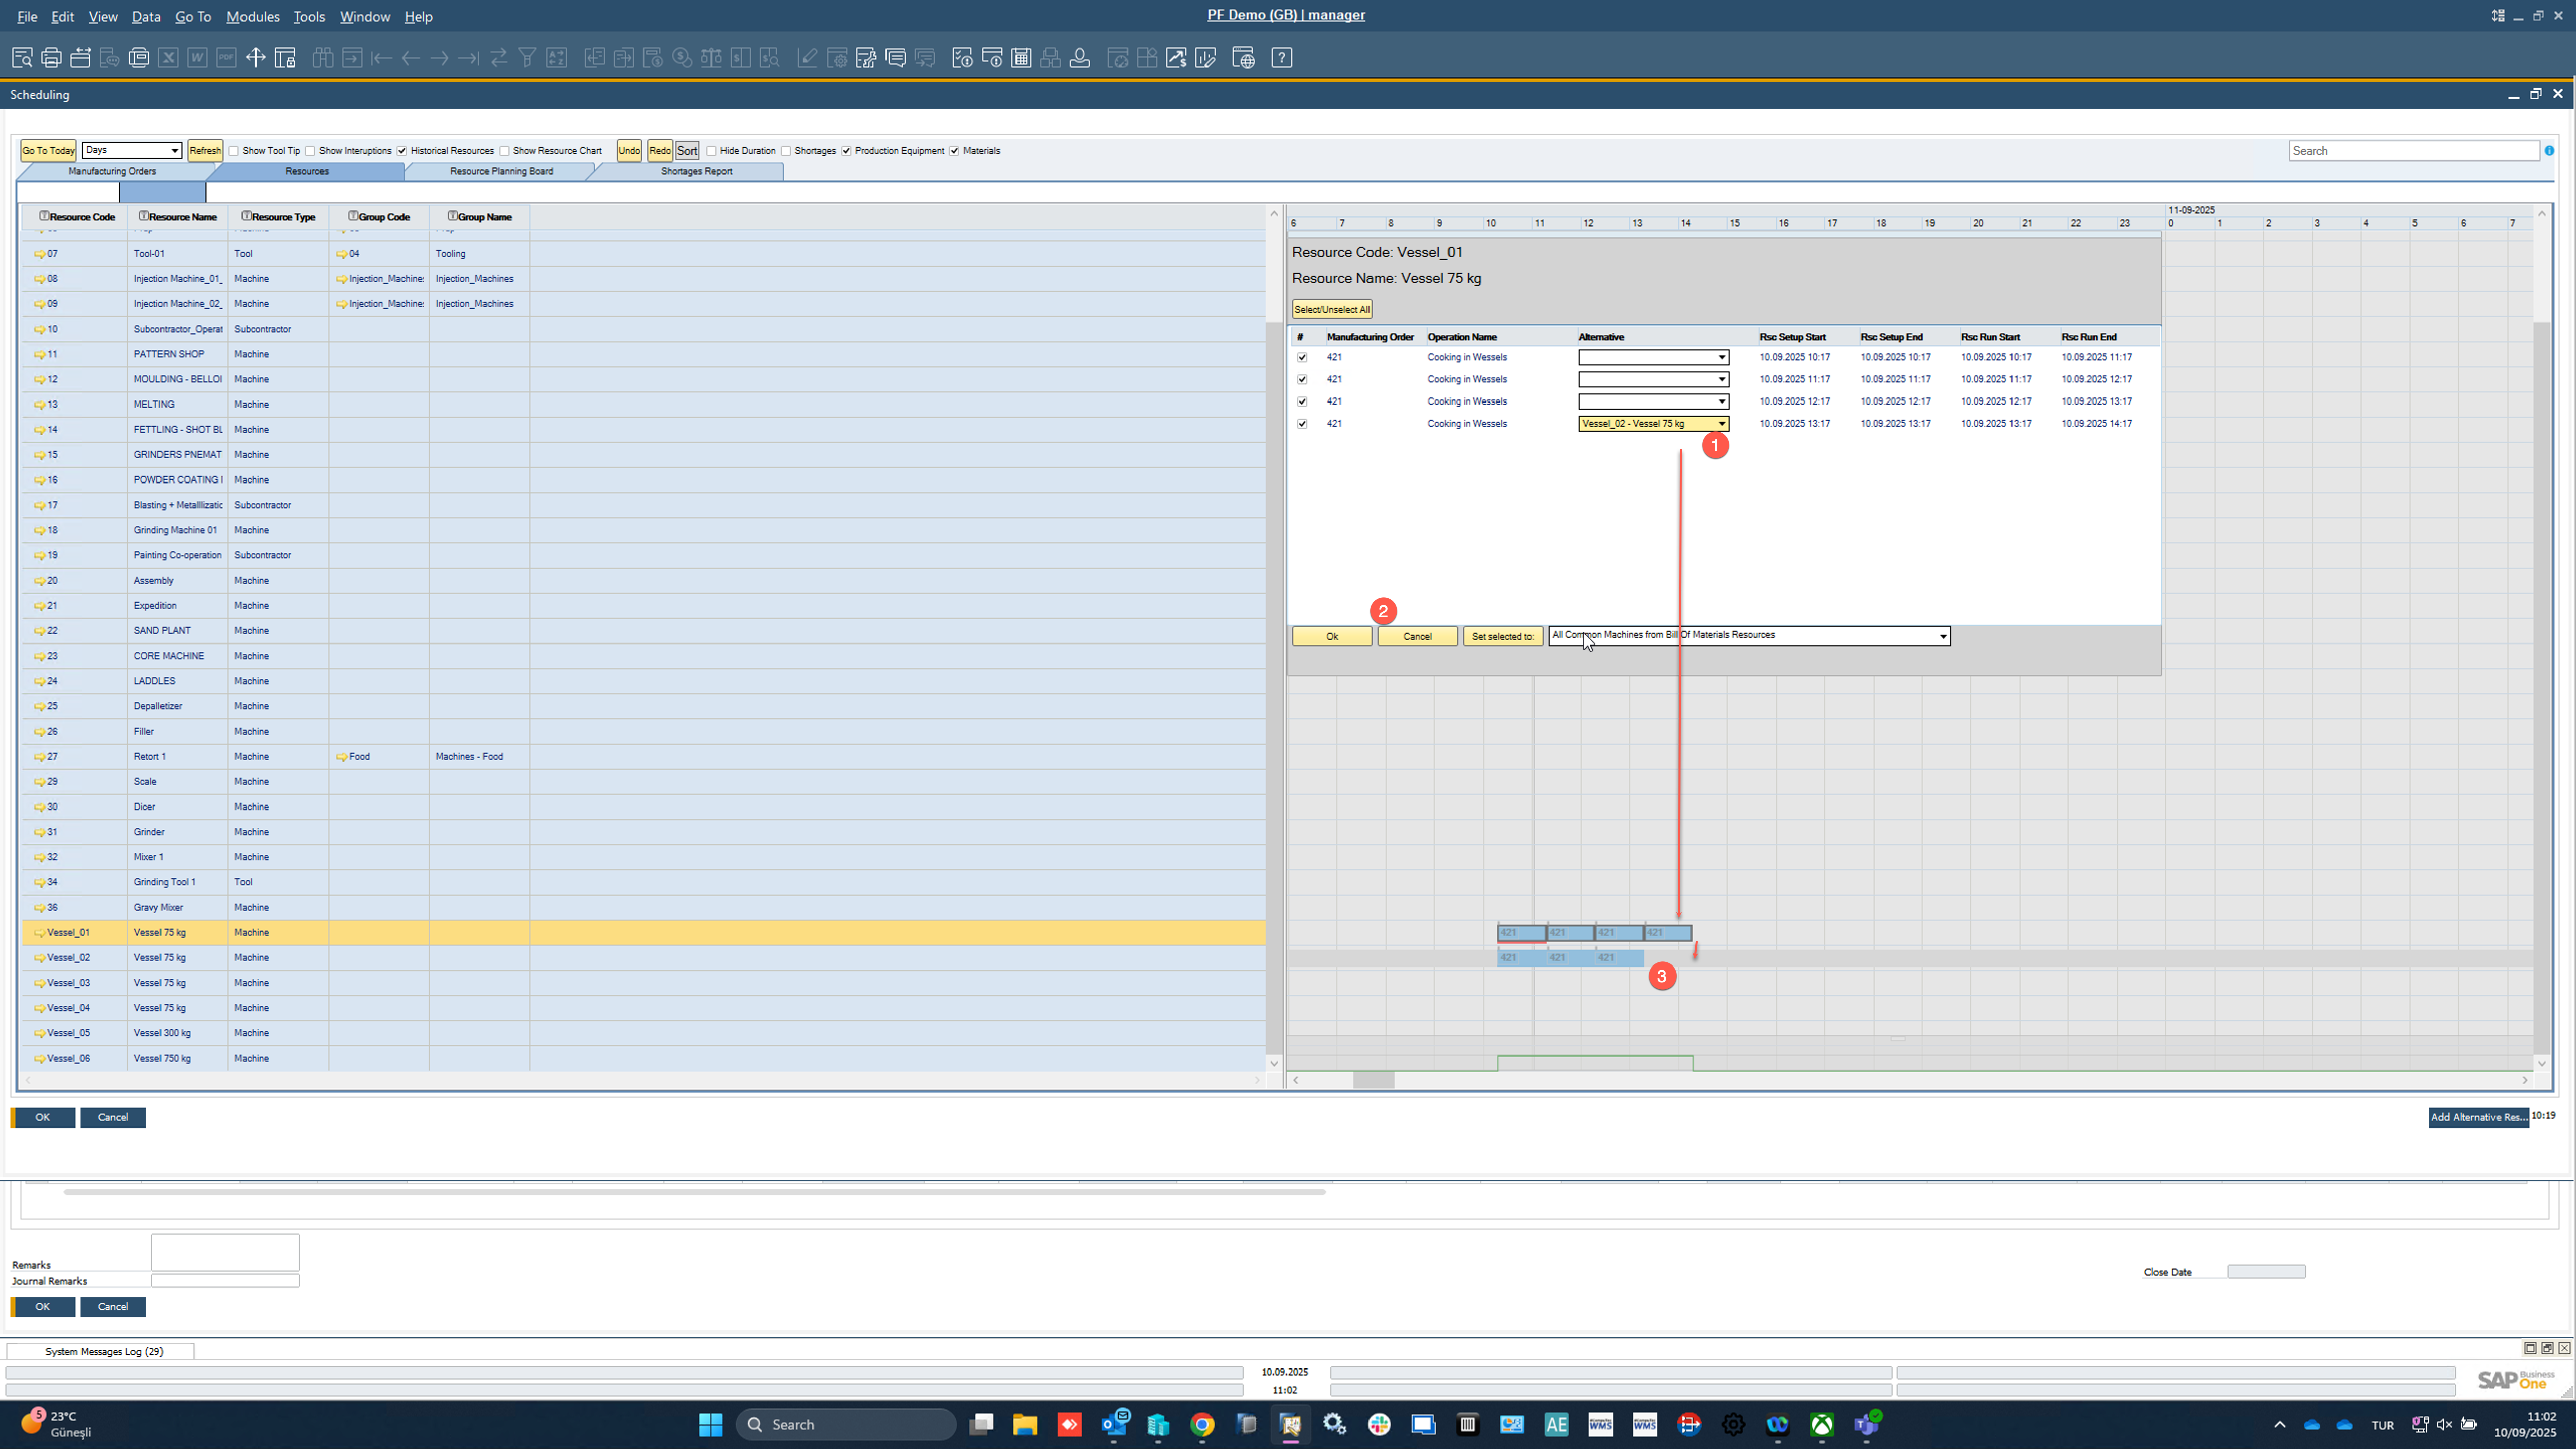
Task: Click the blue info icon beside Search
Action: click(2549, 151)
